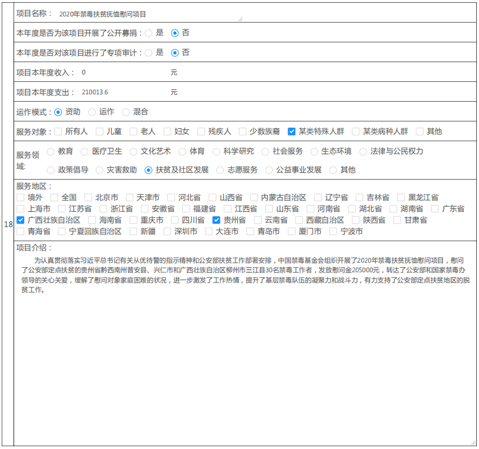Viewport: 479px width, 449px height.
Task: Select '否' for special audit question
Action: click(175, 53)
